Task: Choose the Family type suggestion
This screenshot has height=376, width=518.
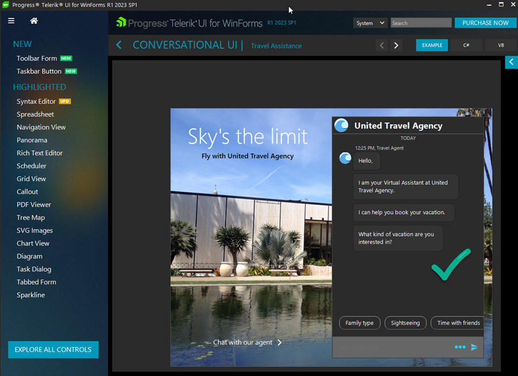Action: (x=359, y=323)
